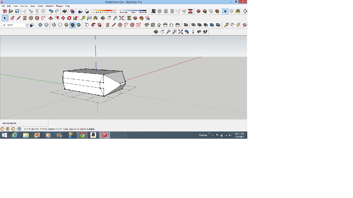Toggle shadows display on or off

pyautogui.click(x=87, y=11)
